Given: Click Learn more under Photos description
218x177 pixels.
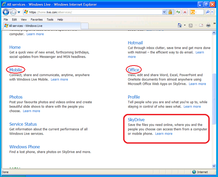Looking at the screenshot, I should 32,111.
